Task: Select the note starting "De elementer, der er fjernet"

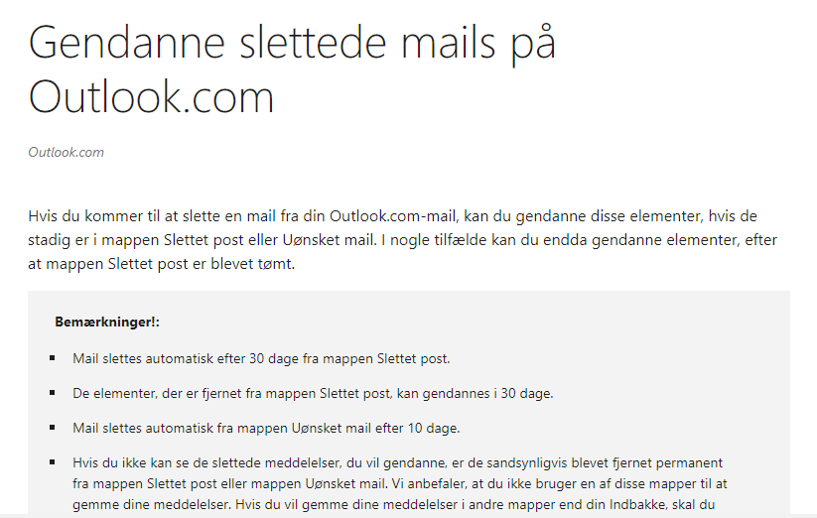Action: tap(313, 393)
